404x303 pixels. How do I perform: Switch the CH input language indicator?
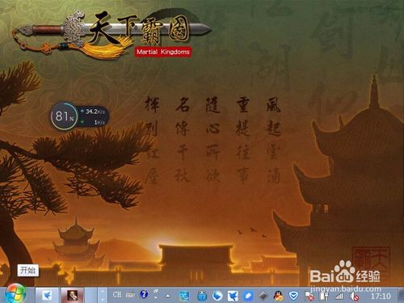[x=117, y=295]
